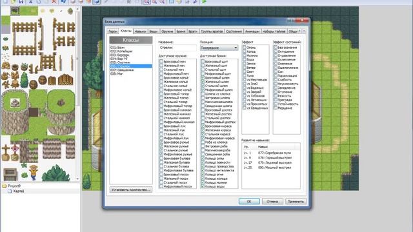The width and height of the screenshot is (413, 232).
Task: Toggle the Бронзовое ружьё weapon checkbox
Action: (161, 142)
